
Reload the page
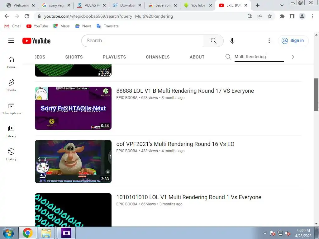(27, 16)
